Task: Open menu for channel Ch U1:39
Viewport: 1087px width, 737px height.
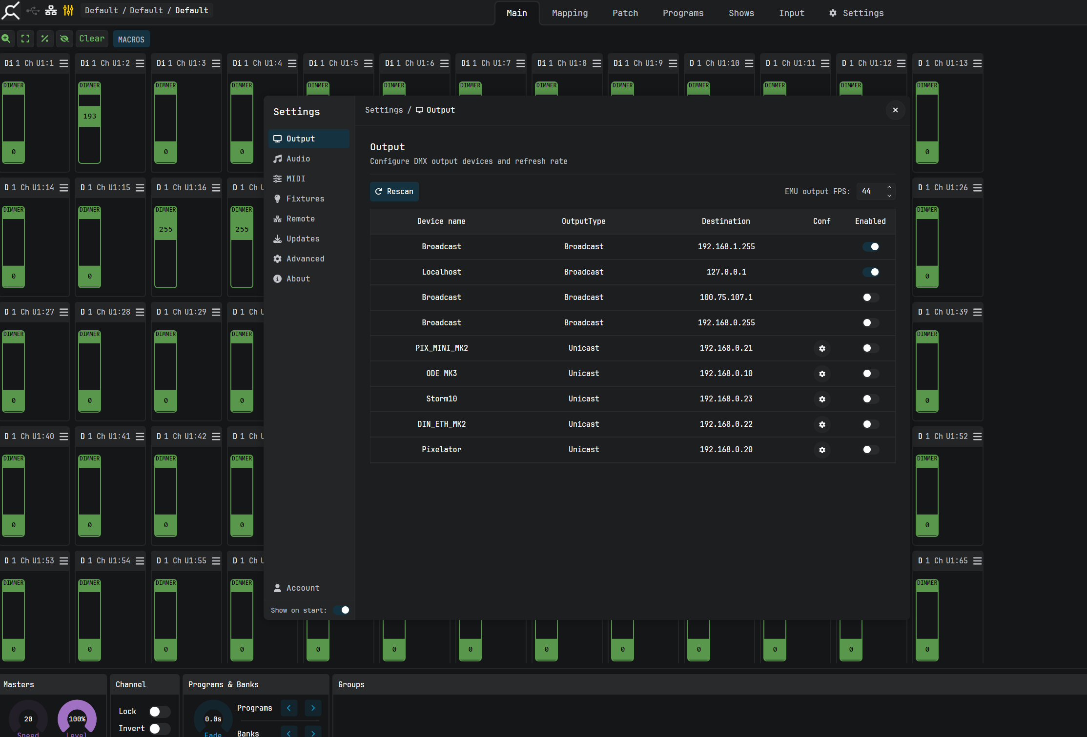Action: tap(977, 312)
